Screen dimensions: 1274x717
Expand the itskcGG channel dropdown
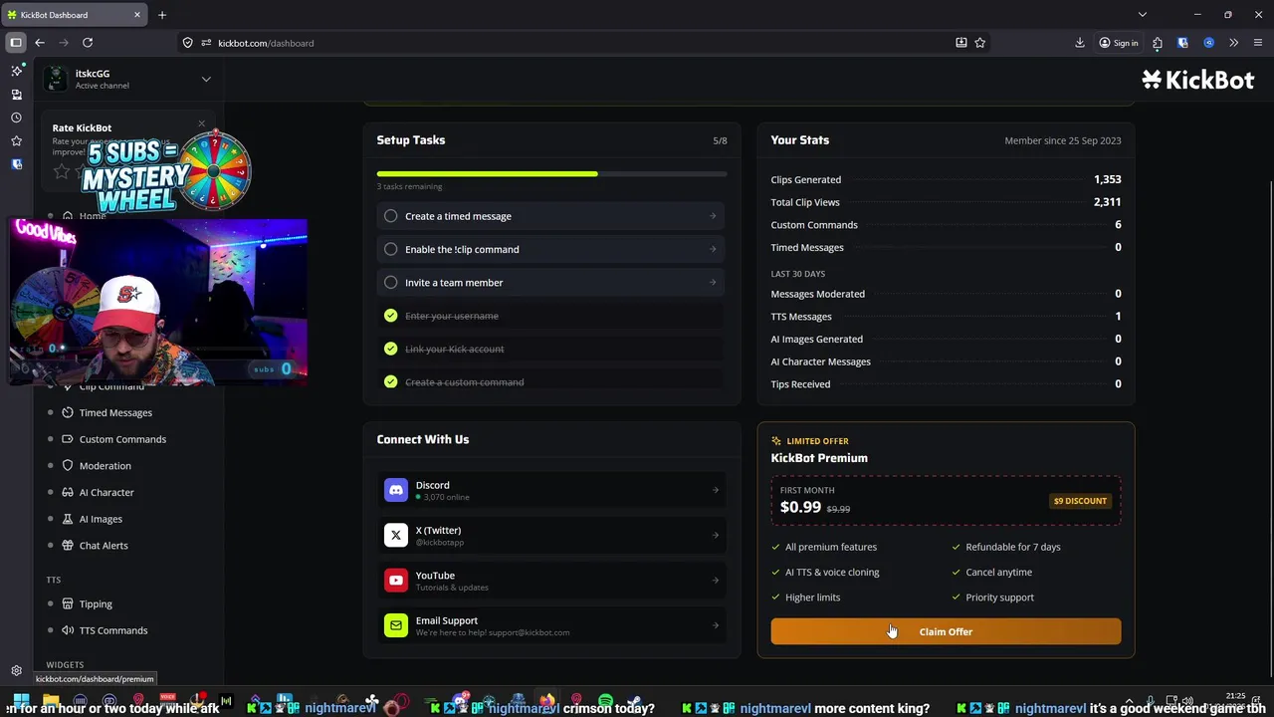click(206, 79)
